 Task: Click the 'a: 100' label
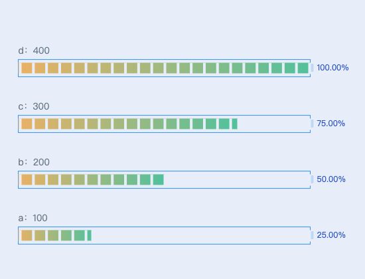pyautogui.click(x=33, y=218)
